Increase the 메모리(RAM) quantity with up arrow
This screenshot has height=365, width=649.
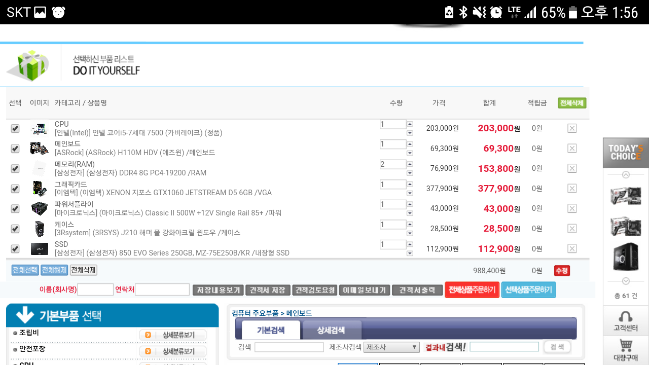(x=410, y=164)
